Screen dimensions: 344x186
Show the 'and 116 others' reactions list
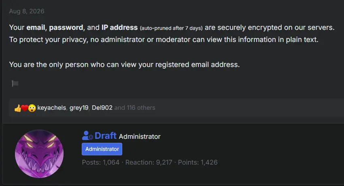135,108
